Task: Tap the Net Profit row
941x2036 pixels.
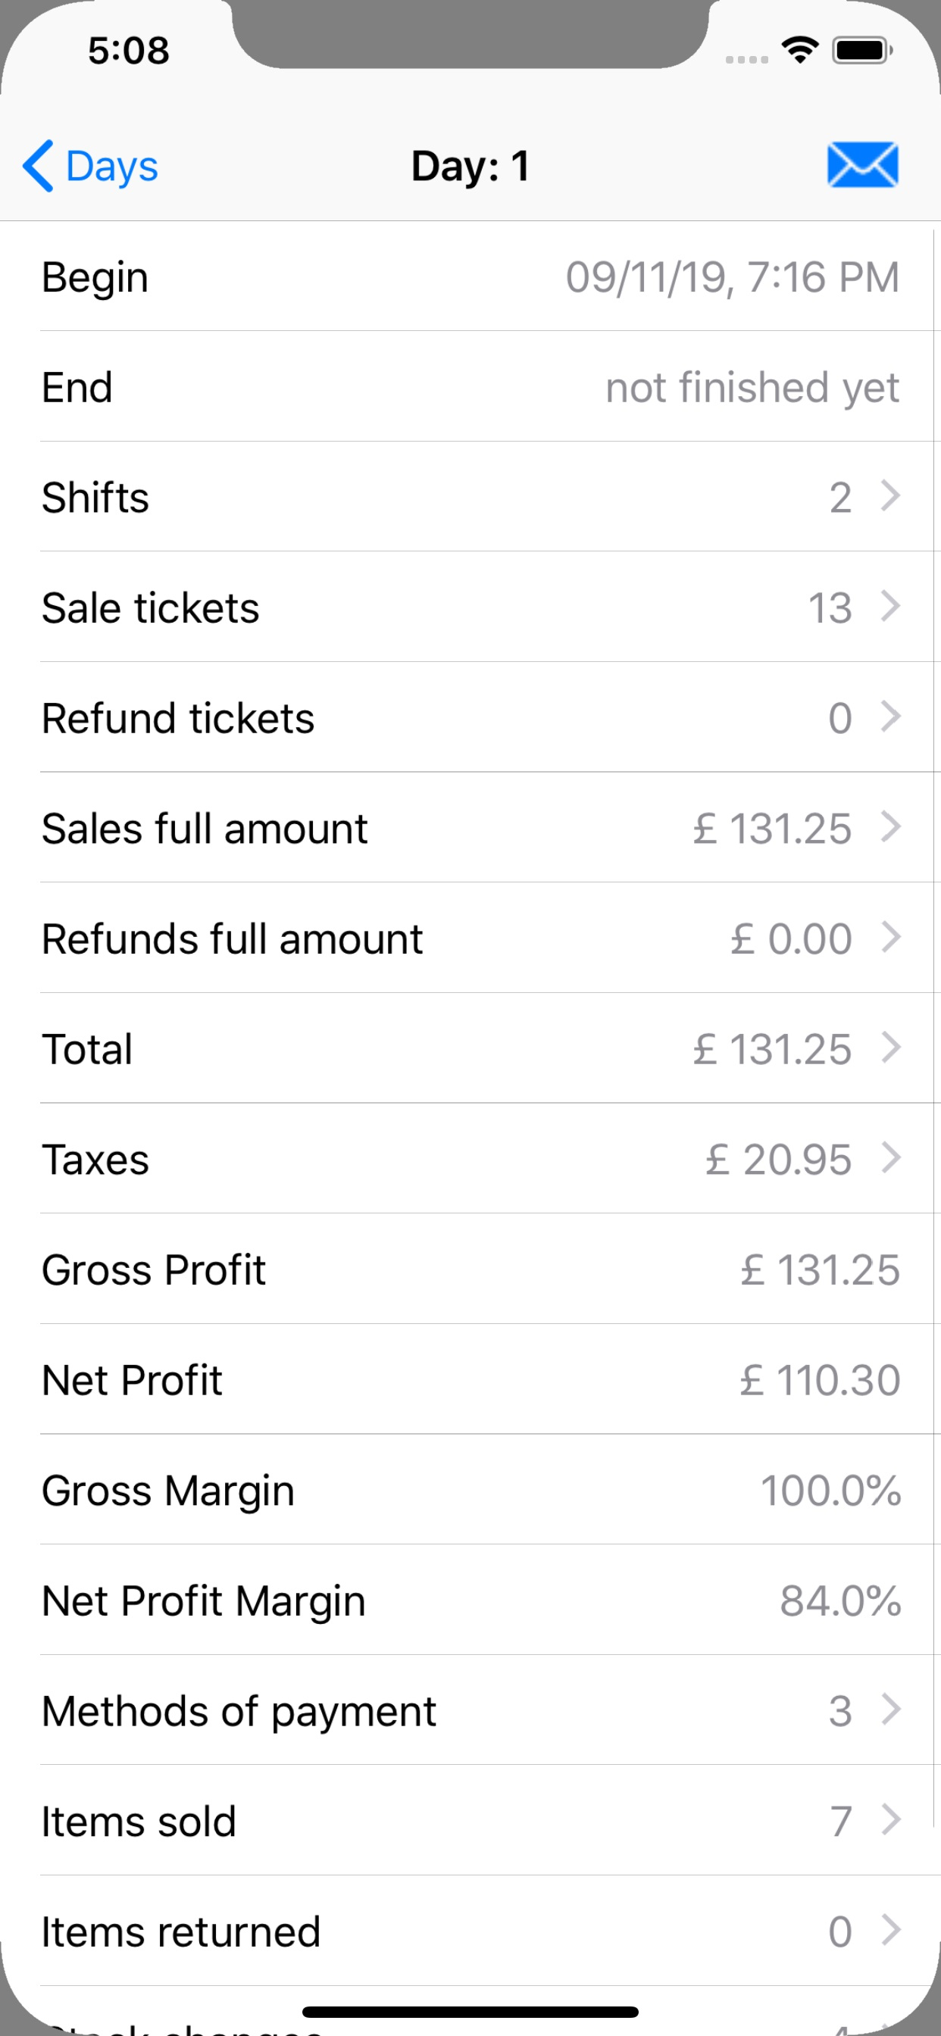Action: tap(470, 1379)
